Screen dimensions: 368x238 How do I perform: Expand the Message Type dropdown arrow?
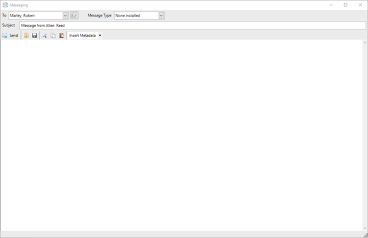click(x=161, y=15)
